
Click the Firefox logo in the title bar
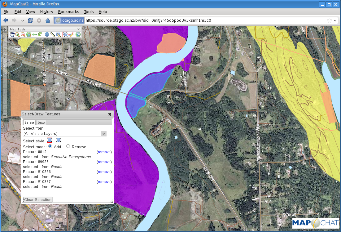point(5,4)
